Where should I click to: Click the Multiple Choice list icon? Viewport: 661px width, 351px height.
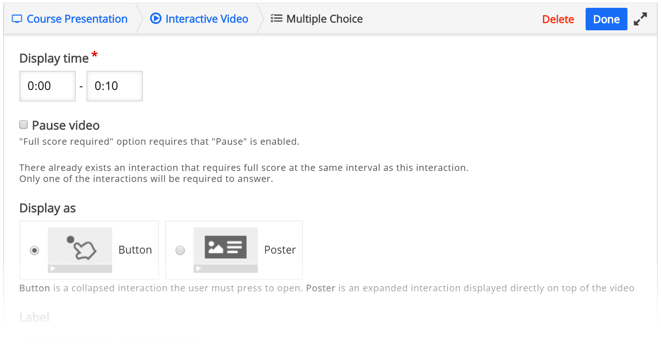coord(276,19)
